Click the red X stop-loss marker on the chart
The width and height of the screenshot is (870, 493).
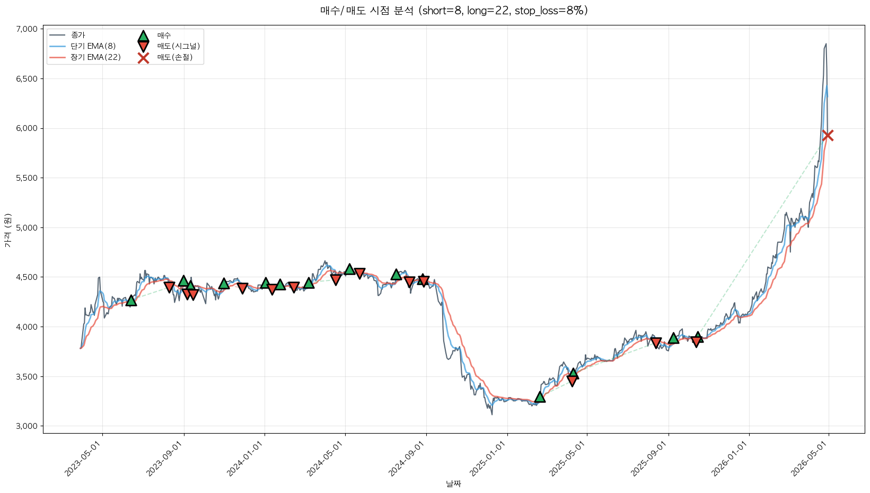pos(828,136)
